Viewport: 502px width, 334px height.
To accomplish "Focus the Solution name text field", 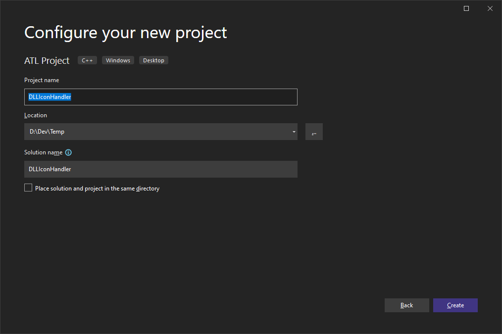I will pos(160,169).
